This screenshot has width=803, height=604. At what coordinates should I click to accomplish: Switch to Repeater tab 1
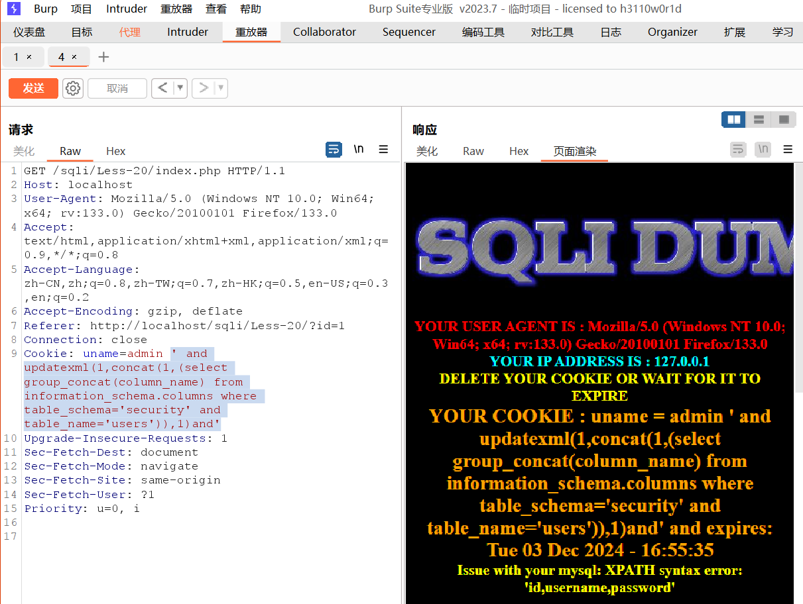pos(16,57)
